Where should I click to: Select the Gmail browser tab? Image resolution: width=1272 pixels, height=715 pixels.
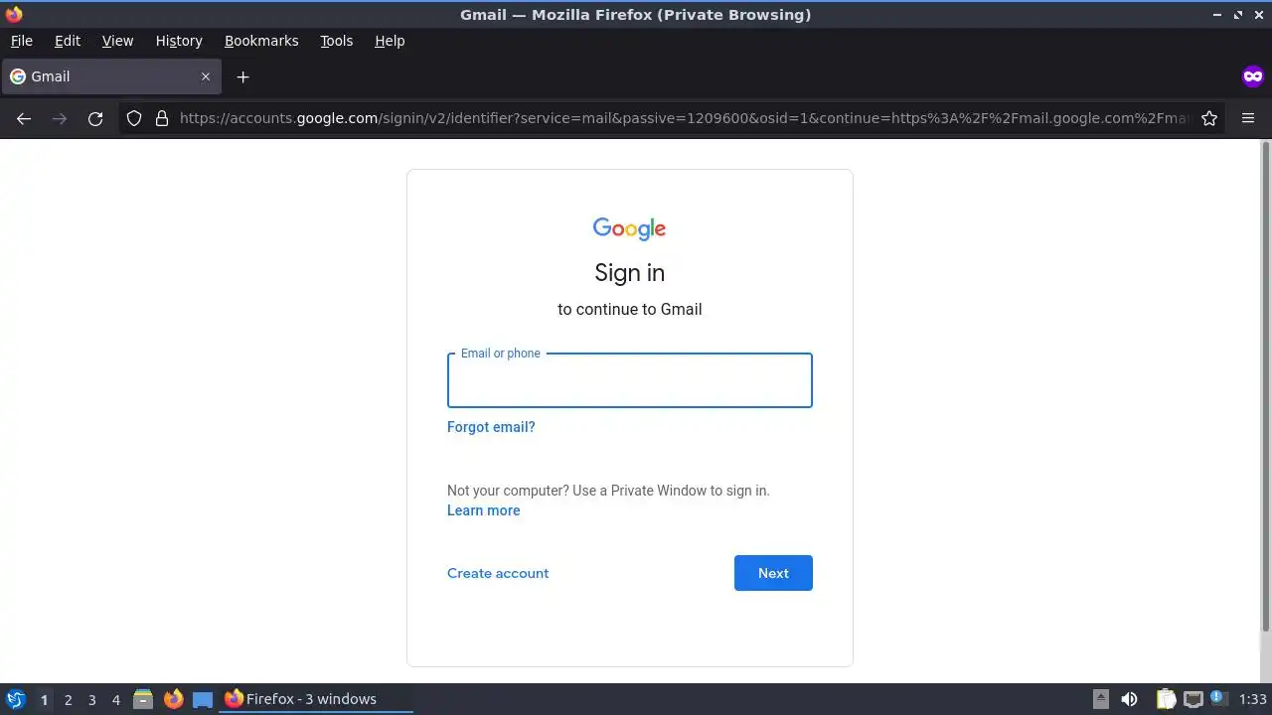[x=110, y=76]
